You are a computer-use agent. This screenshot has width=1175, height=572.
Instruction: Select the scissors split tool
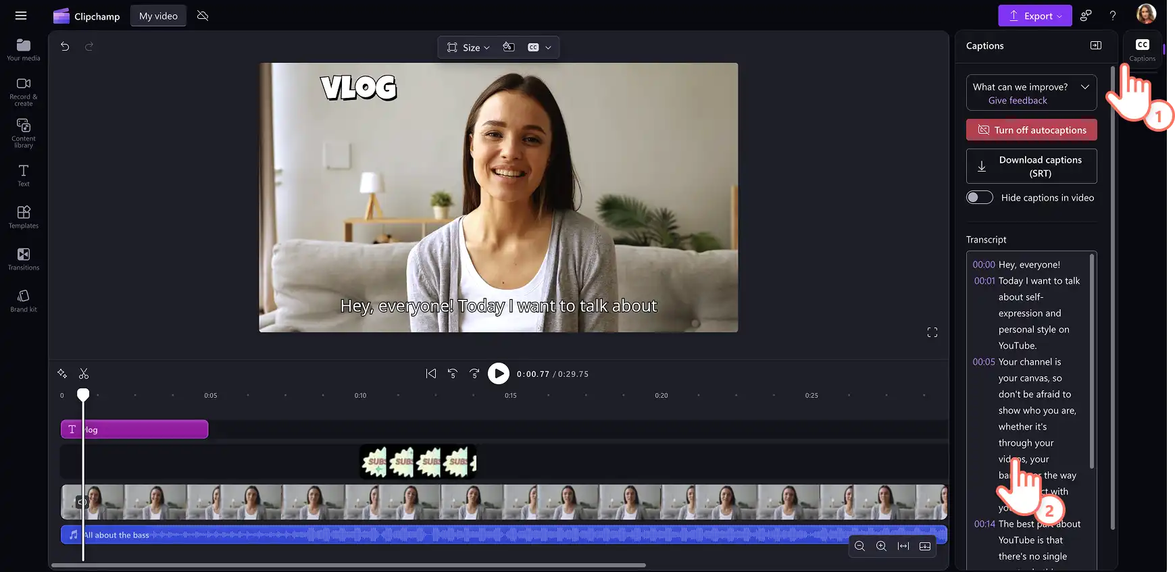tap(84, 373)
